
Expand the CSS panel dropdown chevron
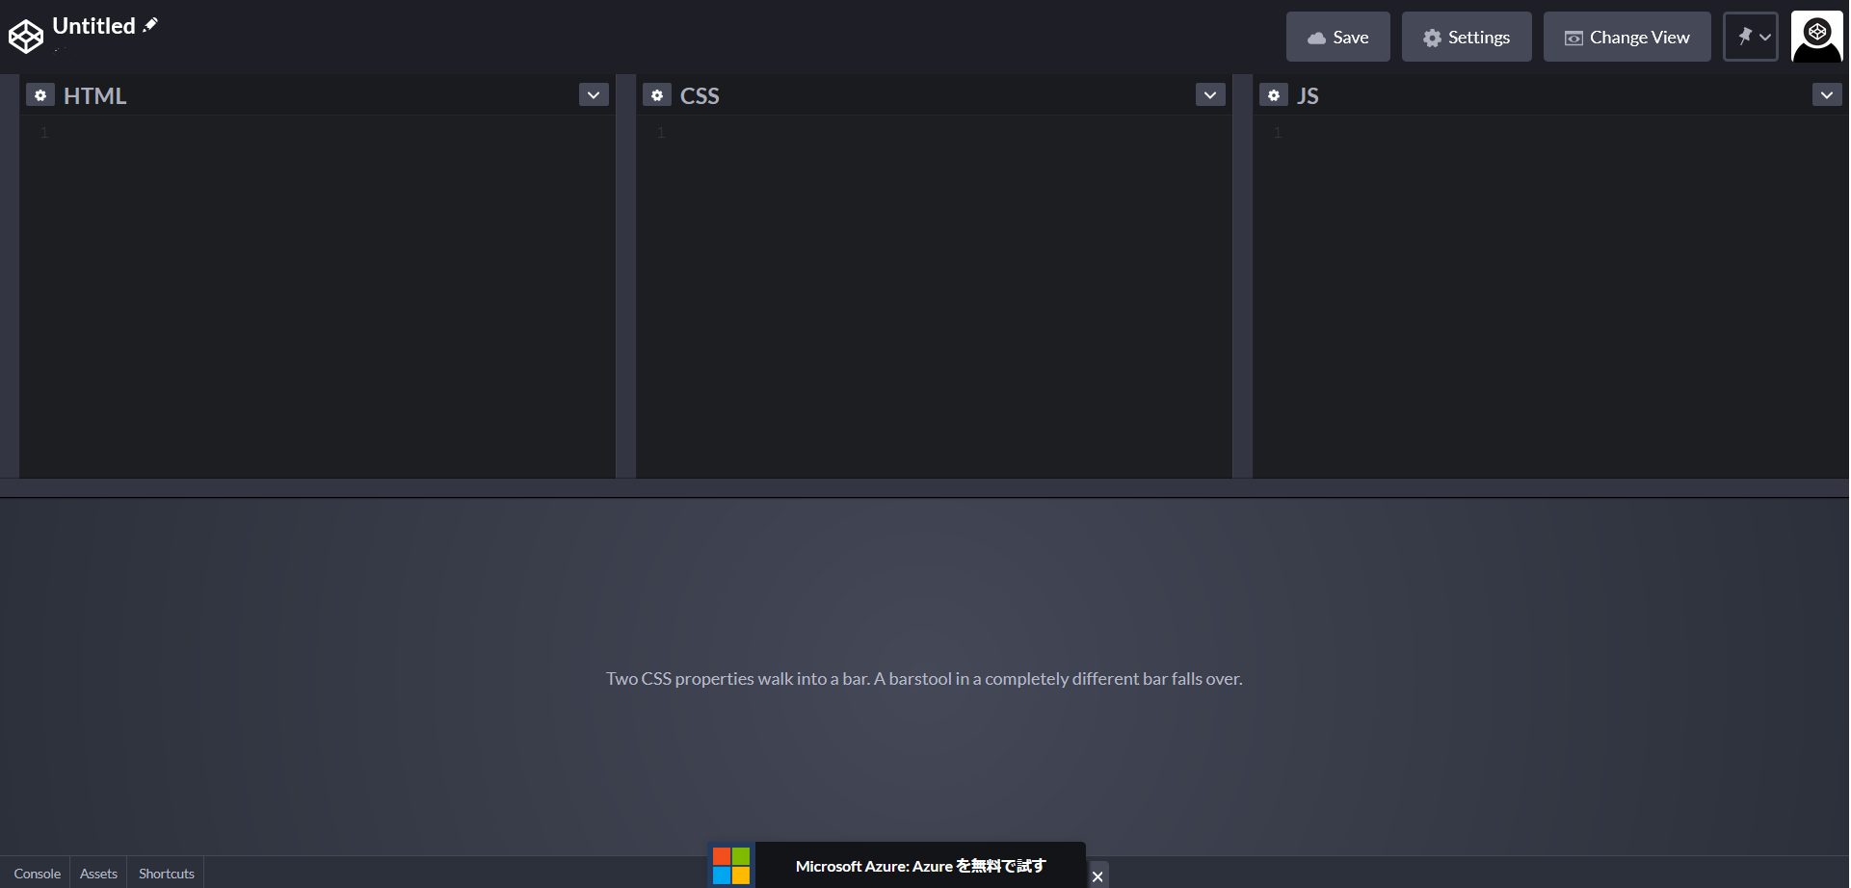point(1210,94)
